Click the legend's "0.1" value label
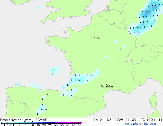The width and height of the screenshot is (163, 126). pos(3,125)
